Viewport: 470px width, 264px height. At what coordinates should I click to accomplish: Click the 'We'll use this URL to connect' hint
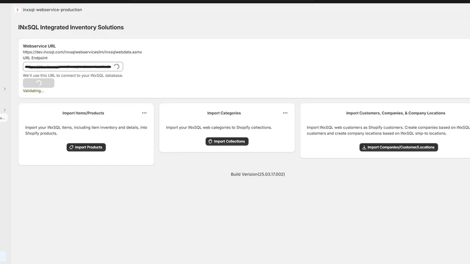[73, 76]
